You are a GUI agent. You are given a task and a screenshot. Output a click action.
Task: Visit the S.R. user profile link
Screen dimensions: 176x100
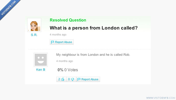tap(34, 35)
